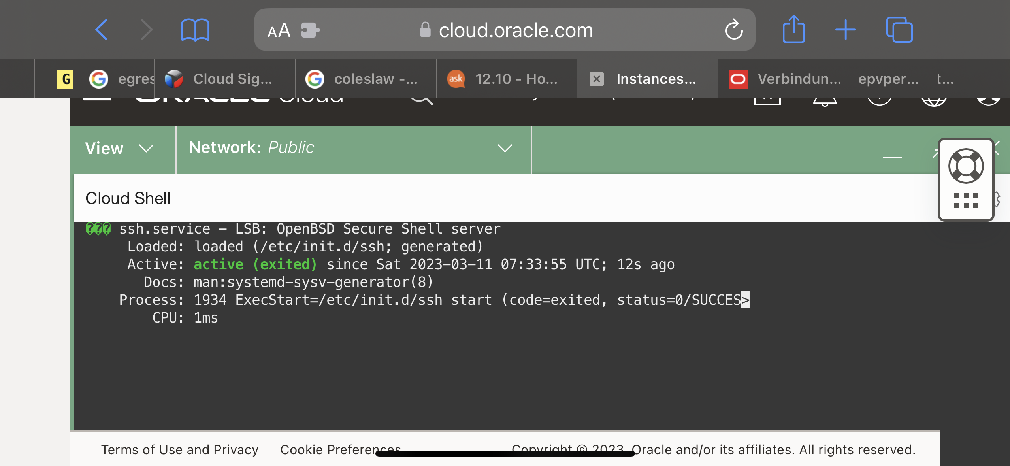Open the Cookie Preferences link

click(x=340, y=449)
